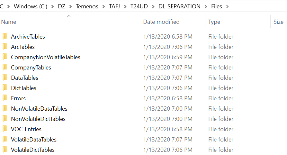This screenshot has height=155, width=287.
Task: Click the Type column header
Action: (214, 22)
